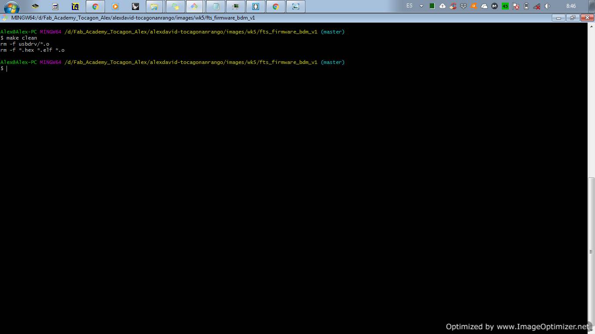This screenshot has height=334, width=595.
Task: Open the green 45 temperature tray icon
Action: click(x=505, y=6)
